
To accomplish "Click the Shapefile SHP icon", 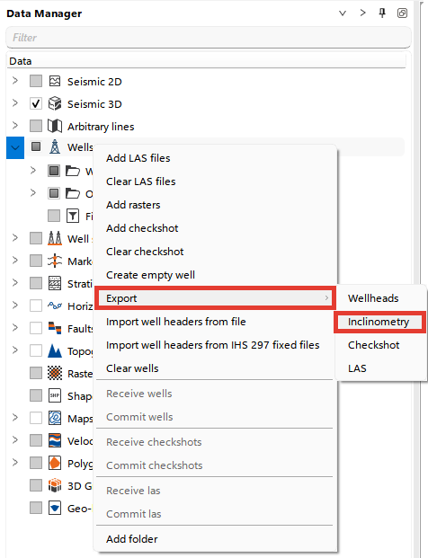I will click(55, 395).
